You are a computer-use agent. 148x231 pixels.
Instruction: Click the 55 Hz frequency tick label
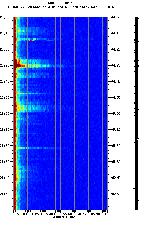65,214
